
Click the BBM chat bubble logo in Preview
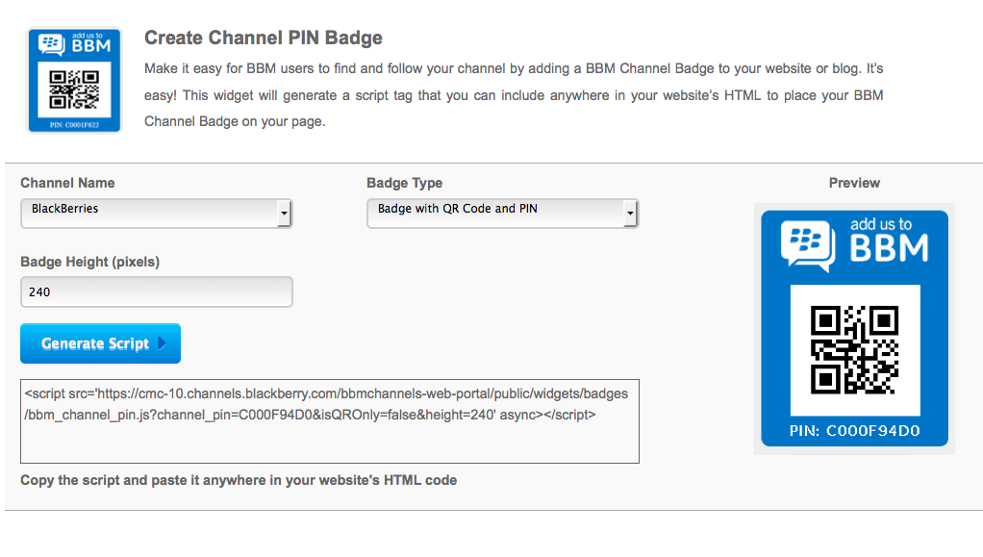pyautogui.click(x=808, y=245)
